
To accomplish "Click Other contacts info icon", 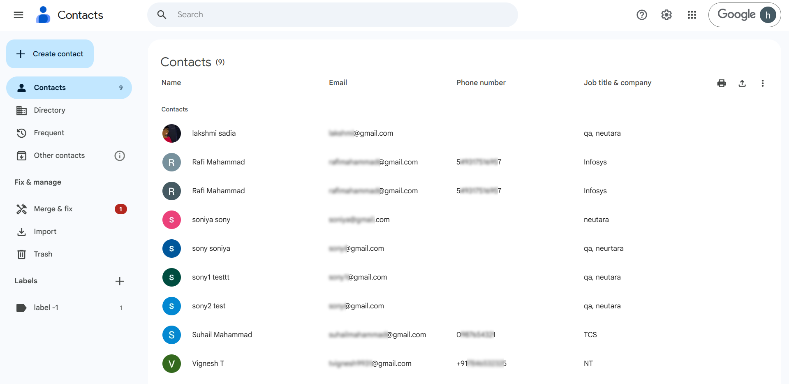I will click(120, 156).
